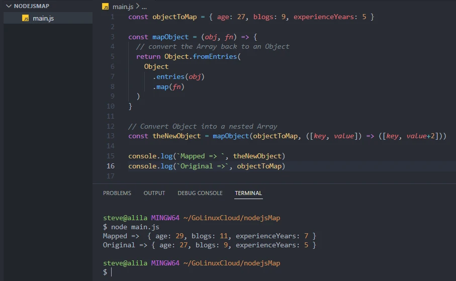Click line number 1 in the gutter
The height and width of the screenshot is (281, 456).
112,17
